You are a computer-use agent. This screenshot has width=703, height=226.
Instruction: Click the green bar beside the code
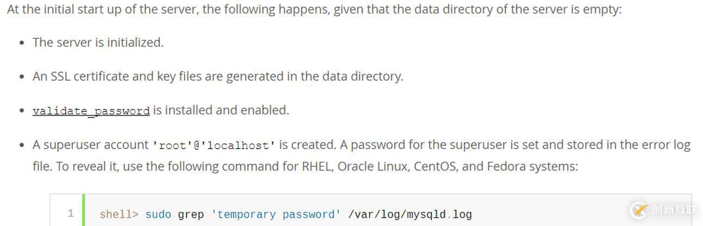[84, 210]
